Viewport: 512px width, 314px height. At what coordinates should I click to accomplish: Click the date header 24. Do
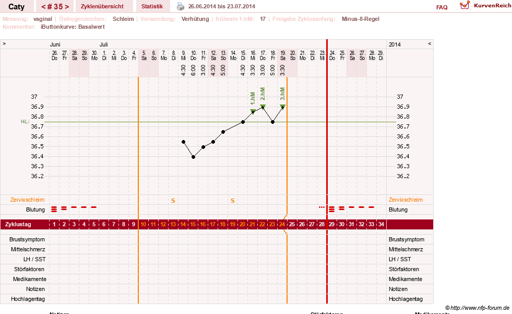[x=332, y=55]
